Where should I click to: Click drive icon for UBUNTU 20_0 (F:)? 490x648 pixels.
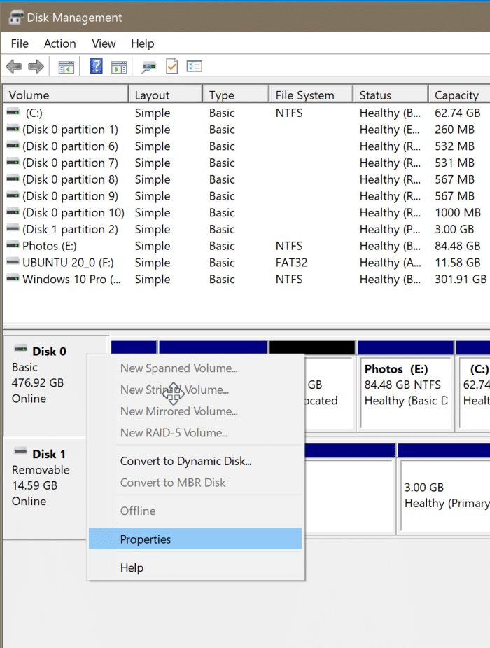coord(13,261)
